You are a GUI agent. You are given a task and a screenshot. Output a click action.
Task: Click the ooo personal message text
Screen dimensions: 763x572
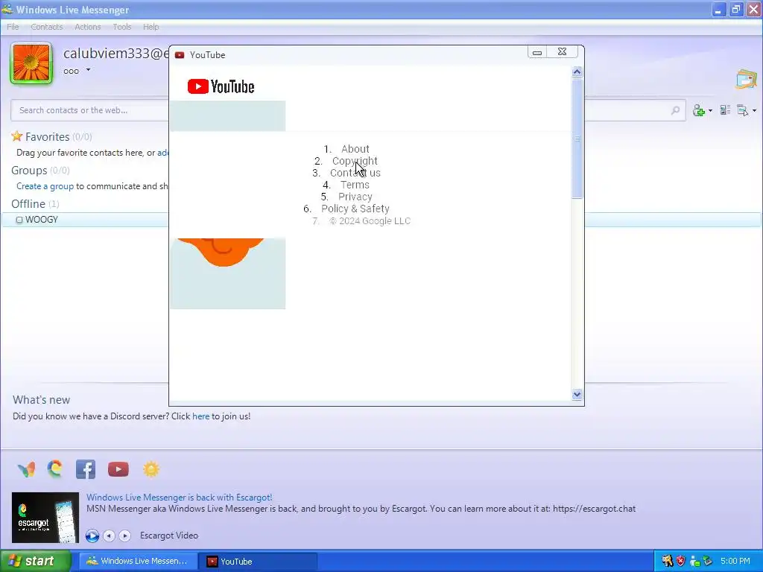click(x=71, y=71)
